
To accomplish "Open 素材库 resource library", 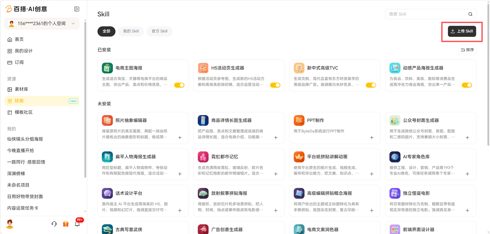I will (x=42, y=89).
